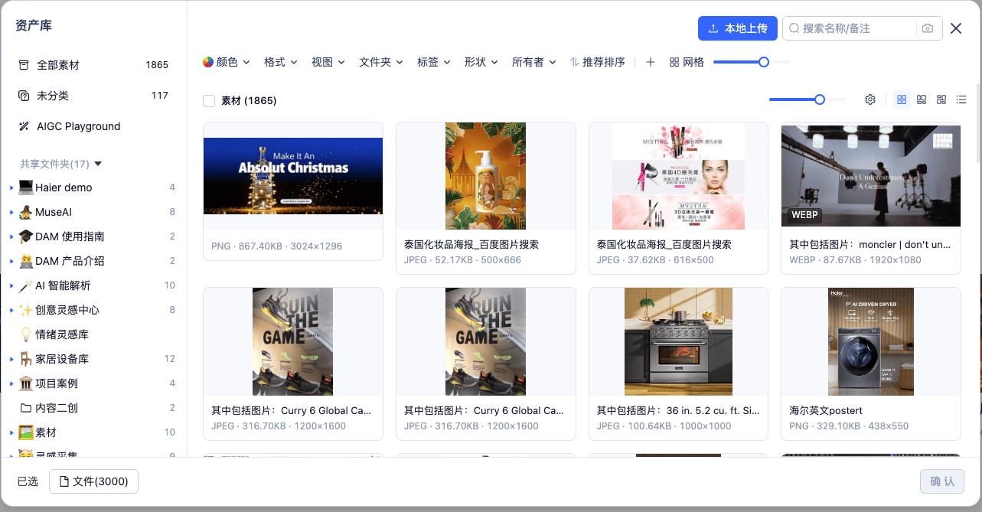Click the plus icon to add a filter
Image resolution: width=982 pixels, height=512 pixels.
pos(651,62)
